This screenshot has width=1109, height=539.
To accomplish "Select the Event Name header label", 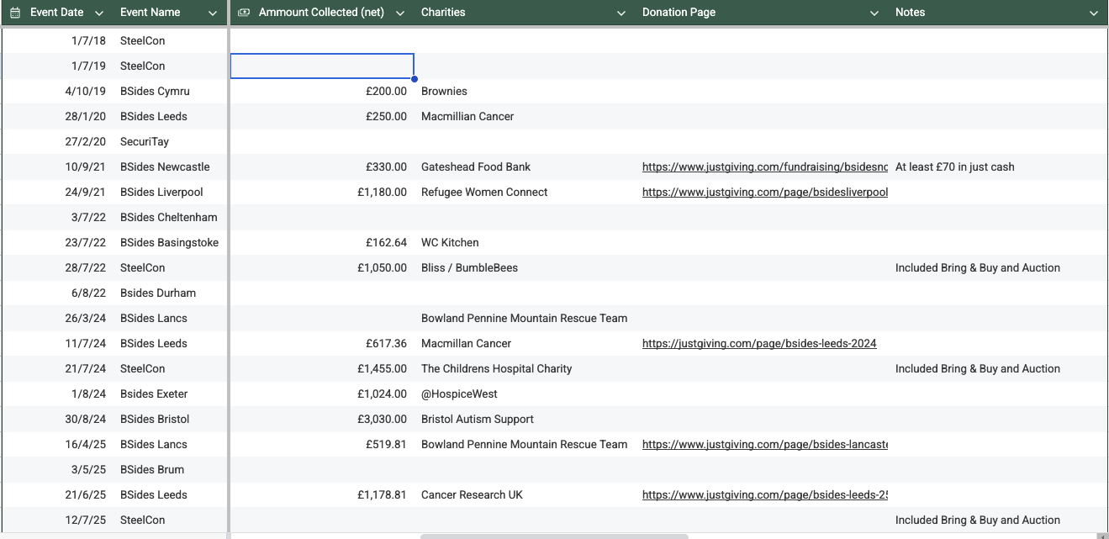I will tap(151, 13).
